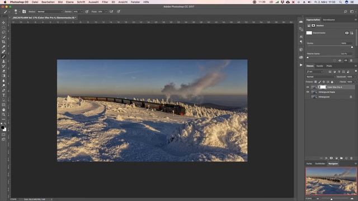The image size is (358, 201).
Task: Create new adjustment layer from Layers panel
Action: [336, 158]
